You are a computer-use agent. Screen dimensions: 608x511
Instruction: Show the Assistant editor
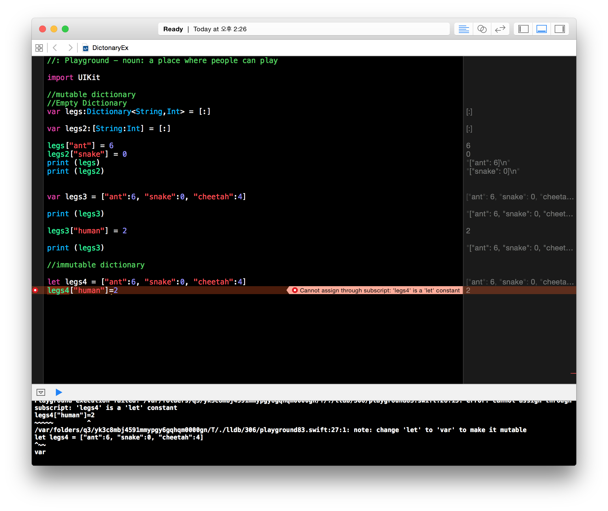point(482,29)
